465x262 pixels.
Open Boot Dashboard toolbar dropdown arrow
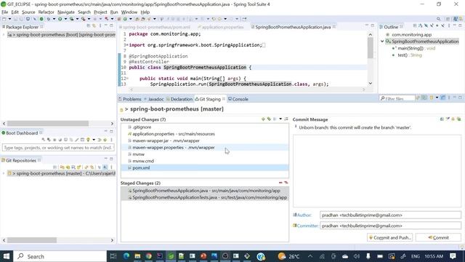pos(94,140)
